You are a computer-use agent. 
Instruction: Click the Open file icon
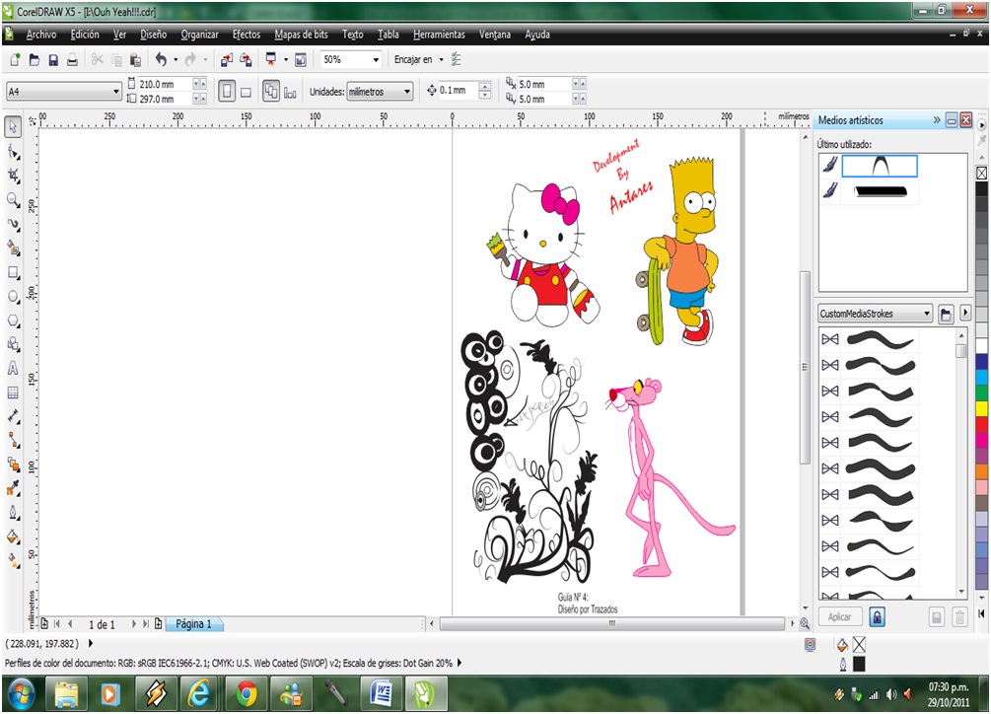[x=35, y=59]
